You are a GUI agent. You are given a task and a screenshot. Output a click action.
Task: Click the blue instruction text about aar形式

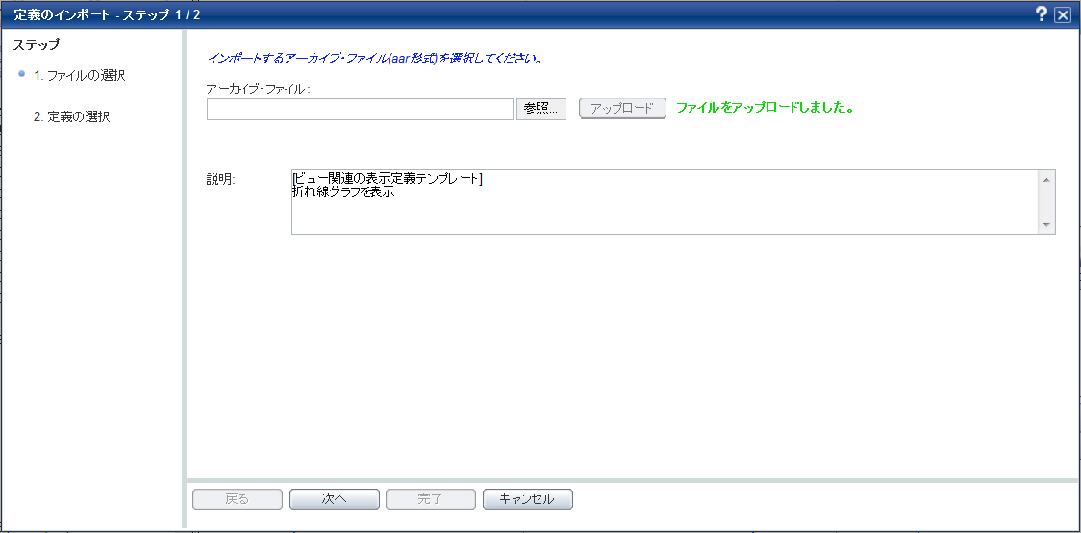[374, 58]
